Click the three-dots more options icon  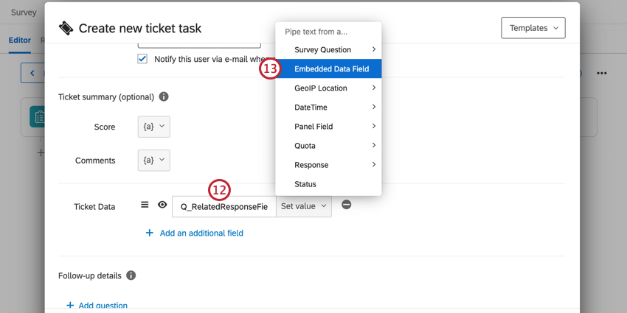(x=602, y=74)
